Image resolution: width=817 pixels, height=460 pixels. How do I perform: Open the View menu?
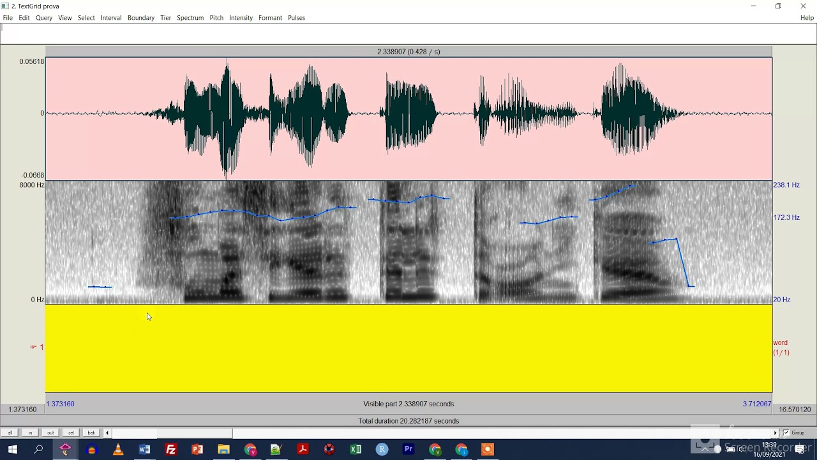65,18
